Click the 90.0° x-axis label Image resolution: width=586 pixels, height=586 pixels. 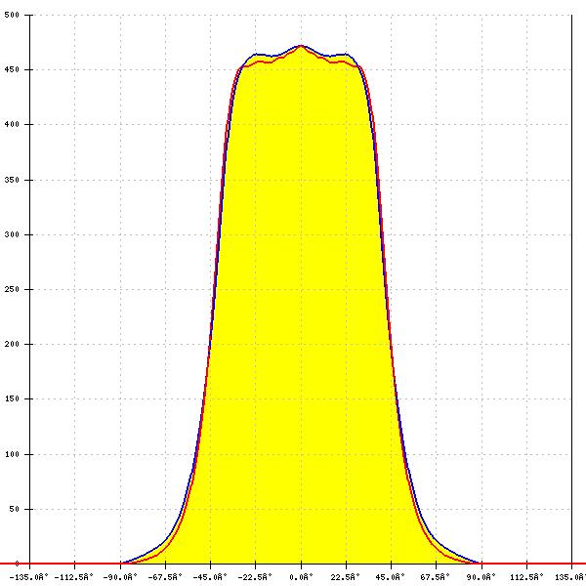481,577
